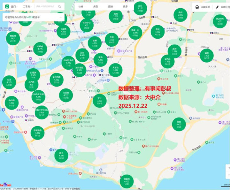Select the 江头 3.1万 area bubble
230x190 pixels.
140,8
